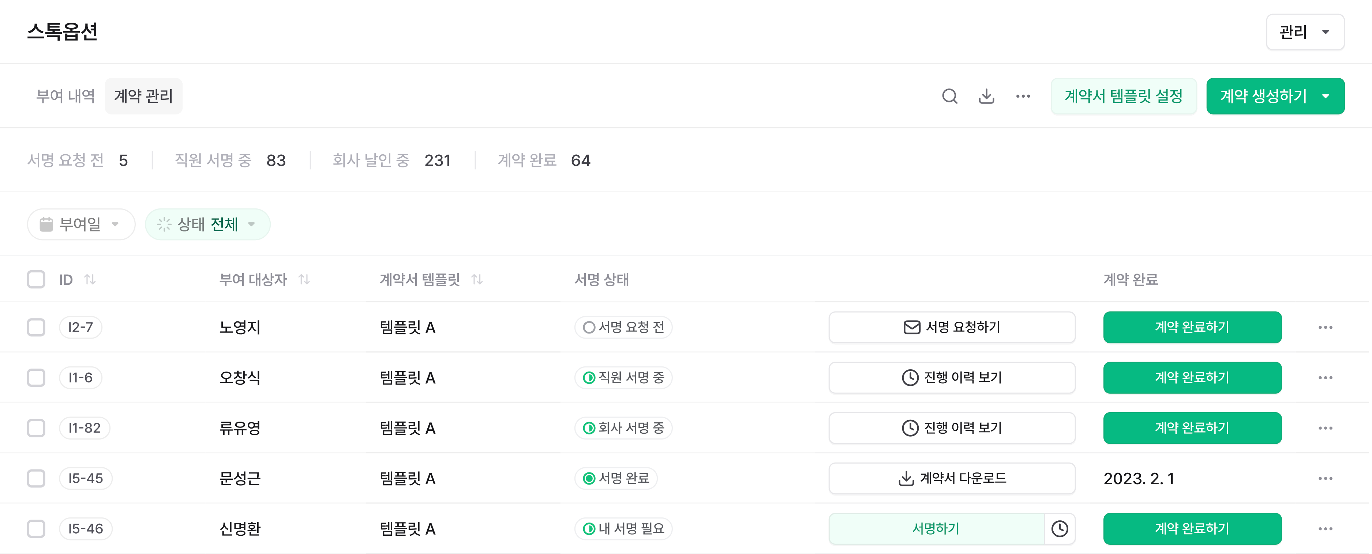Filter by 직원 서명 중 count
Viewport: 1372px width, 554px height.
tap(230, 160)
